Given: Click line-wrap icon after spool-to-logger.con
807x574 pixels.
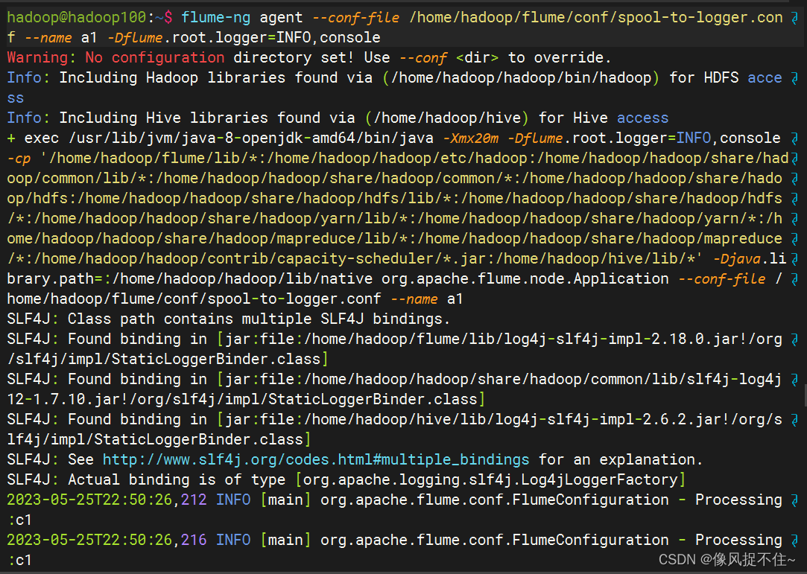Looking at the screenshot, I should (794, 19).
